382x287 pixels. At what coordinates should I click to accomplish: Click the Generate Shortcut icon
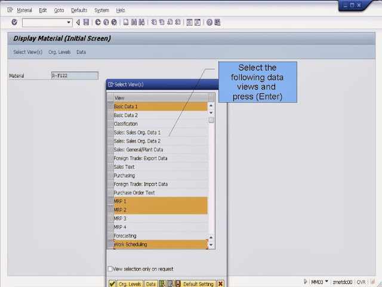coord(198,22)
